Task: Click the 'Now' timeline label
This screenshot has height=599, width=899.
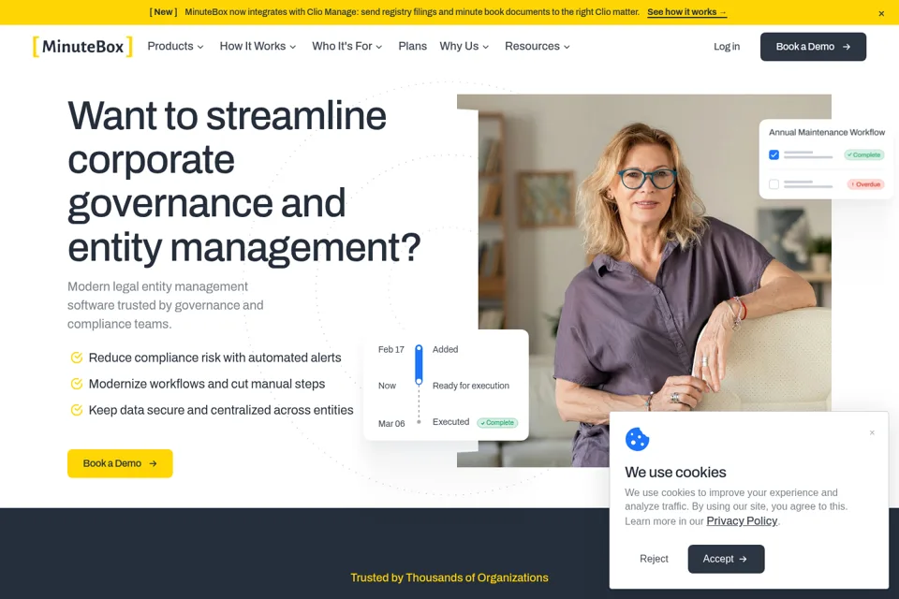Action: pos(387,386)
